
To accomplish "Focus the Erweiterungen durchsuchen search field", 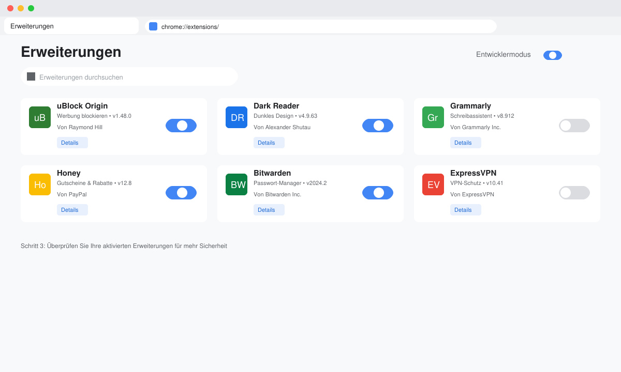I will point(129,76).
